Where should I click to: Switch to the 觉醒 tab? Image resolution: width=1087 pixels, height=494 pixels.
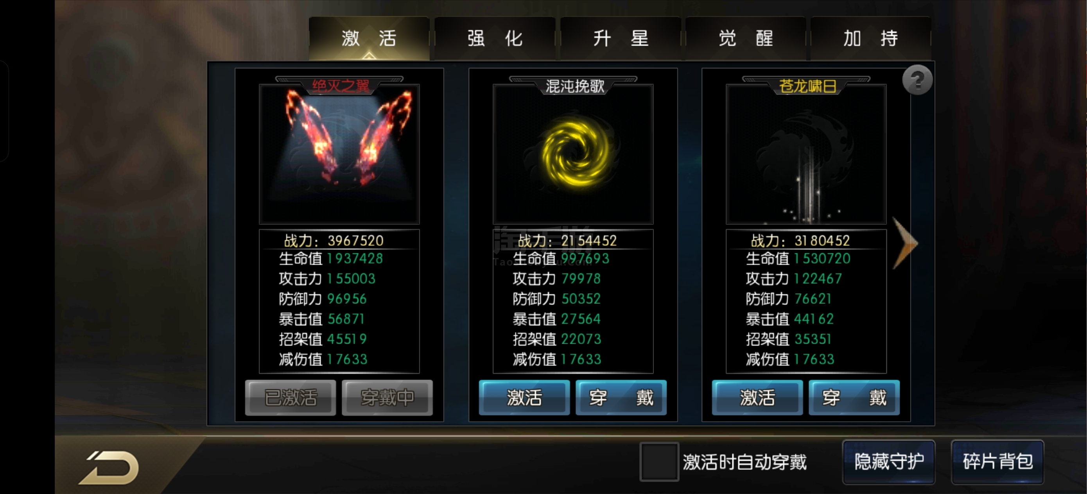(746, 38)
